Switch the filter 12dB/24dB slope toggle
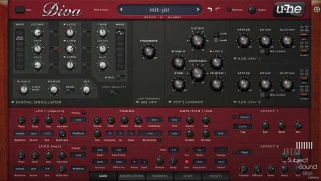321x181 pixels. click(216, 37)
